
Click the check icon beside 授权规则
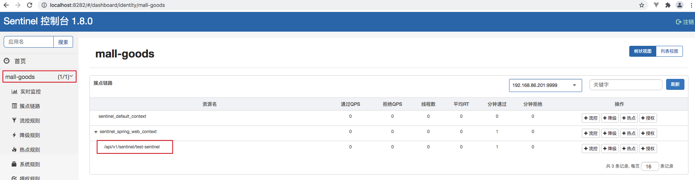(x=14, y=178)
